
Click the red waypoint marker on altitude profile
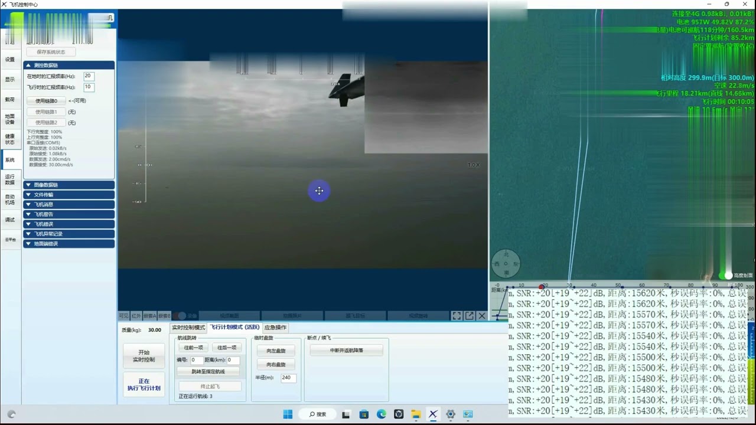(542, 287)
